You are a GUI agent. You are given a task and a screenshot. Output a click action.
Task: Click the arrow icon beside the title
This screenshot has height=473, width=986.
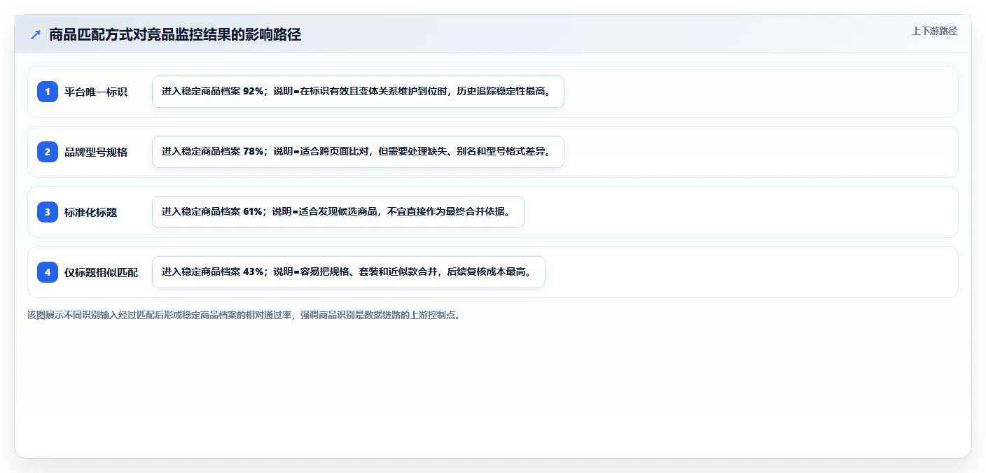tap(36, 34)
